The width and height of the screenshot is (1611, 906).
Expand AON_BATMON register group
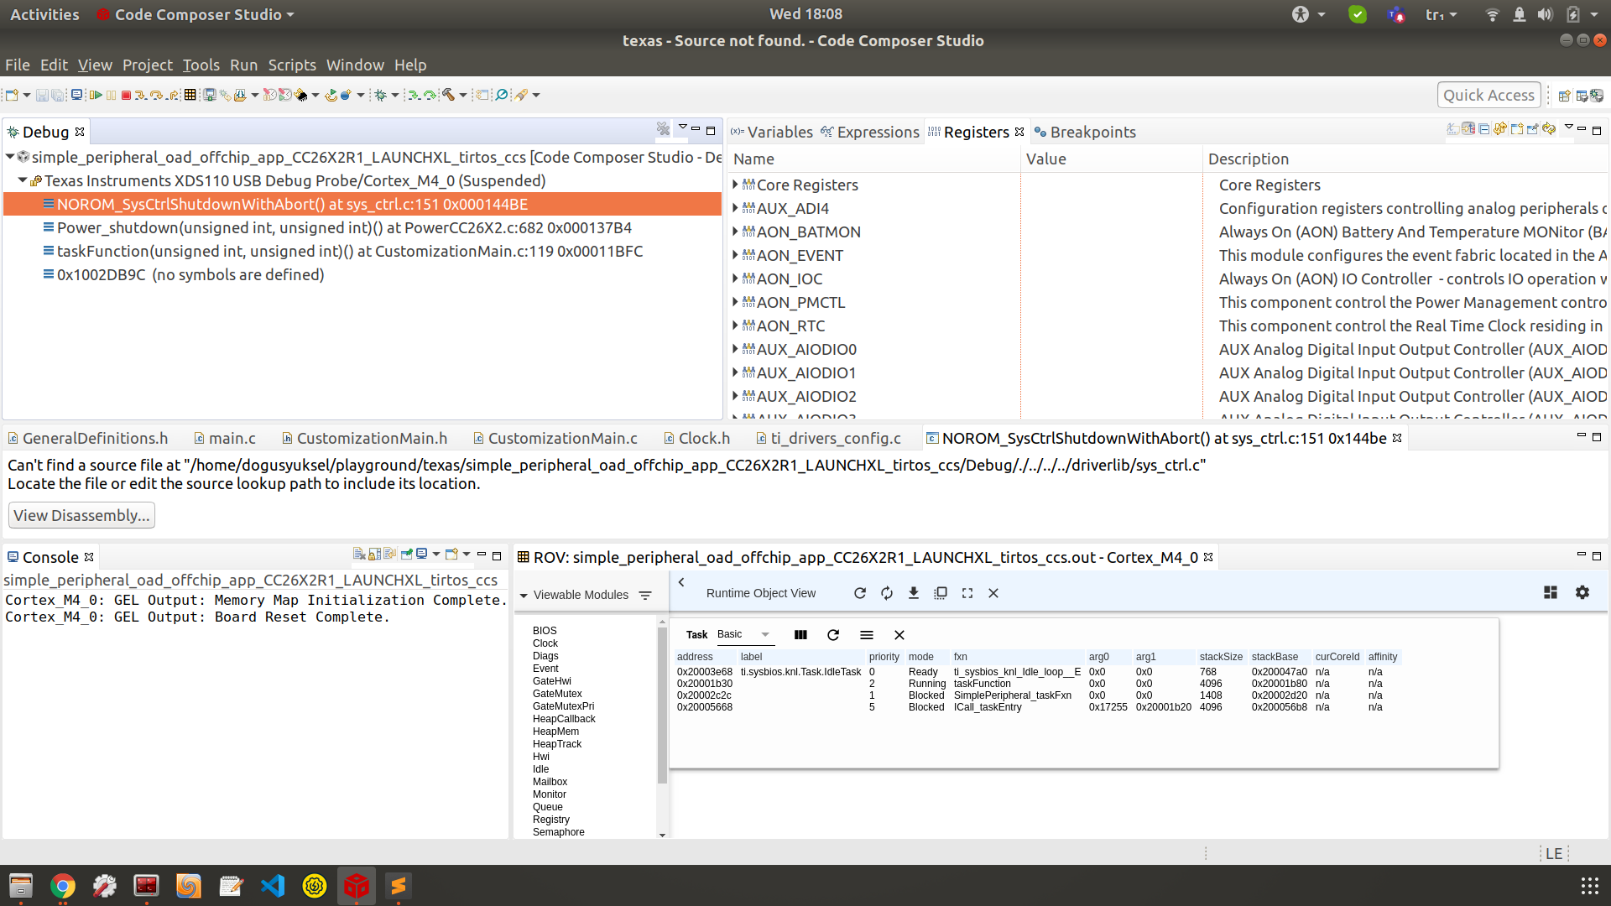point(735,232)
